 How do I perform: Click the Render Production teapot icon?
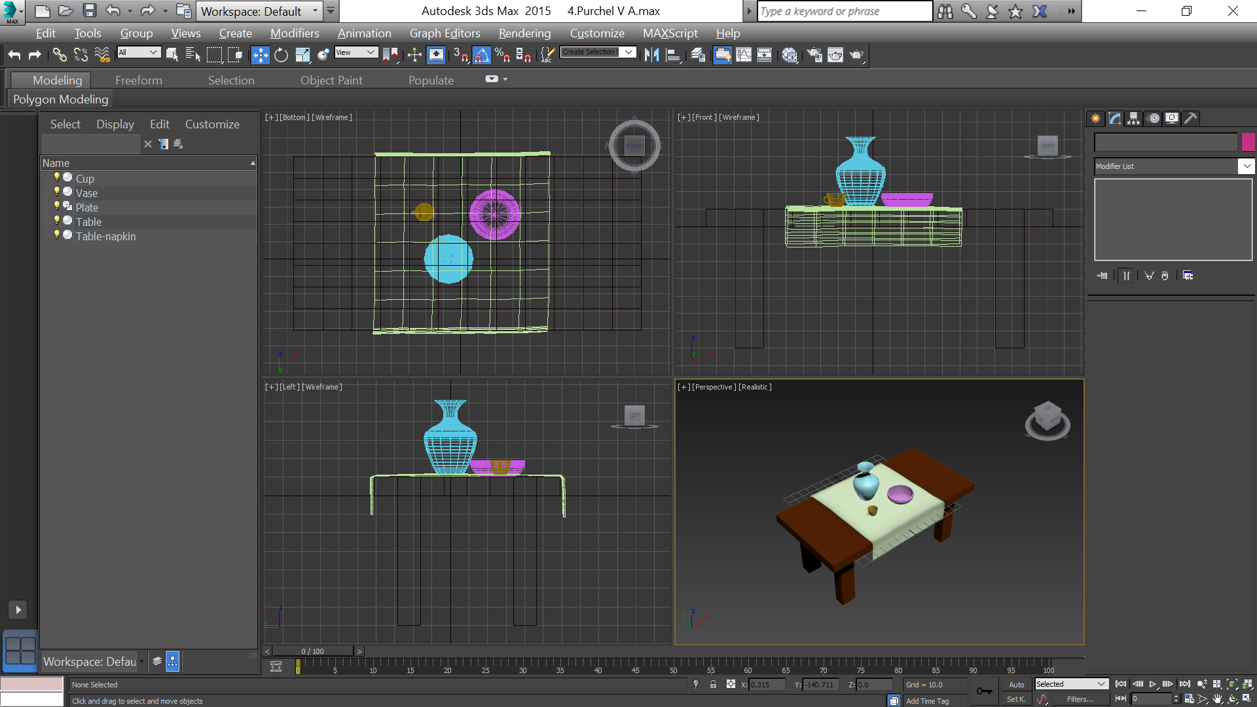click(856, 55)
